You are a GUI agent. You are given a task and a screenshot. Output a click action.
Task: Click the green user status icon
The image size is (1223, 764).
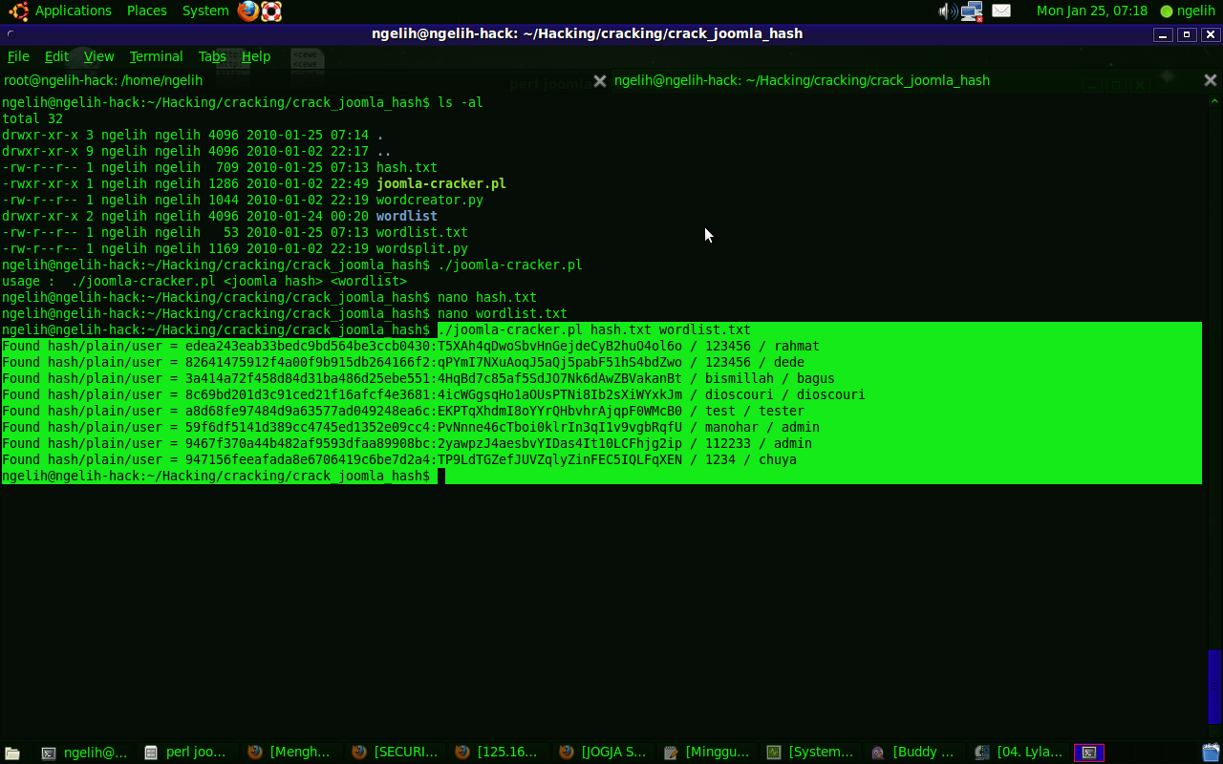click(1166, 11)
